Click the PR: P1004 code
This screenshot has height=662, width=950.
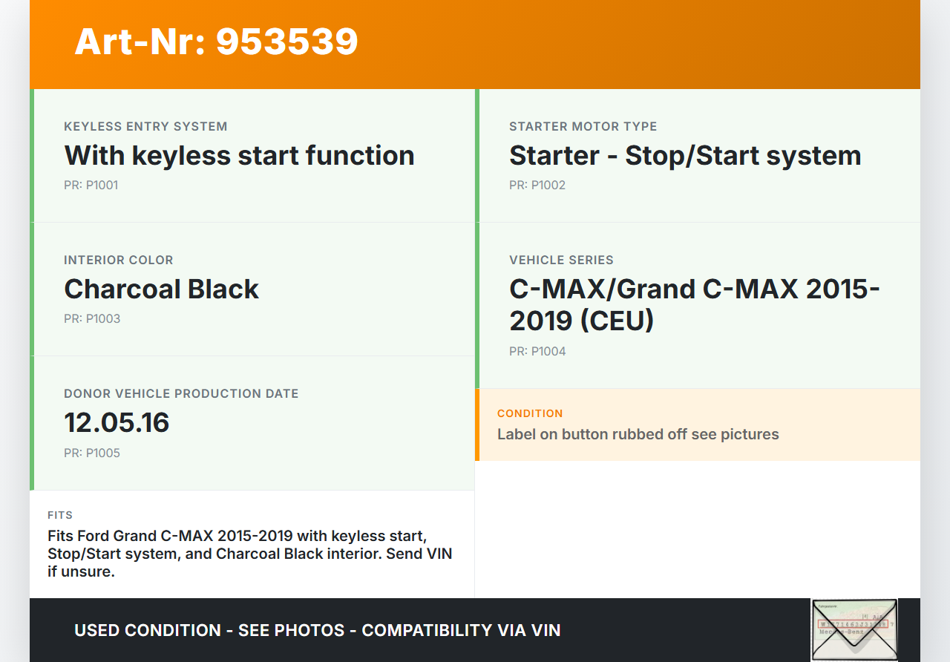(537, 351)
